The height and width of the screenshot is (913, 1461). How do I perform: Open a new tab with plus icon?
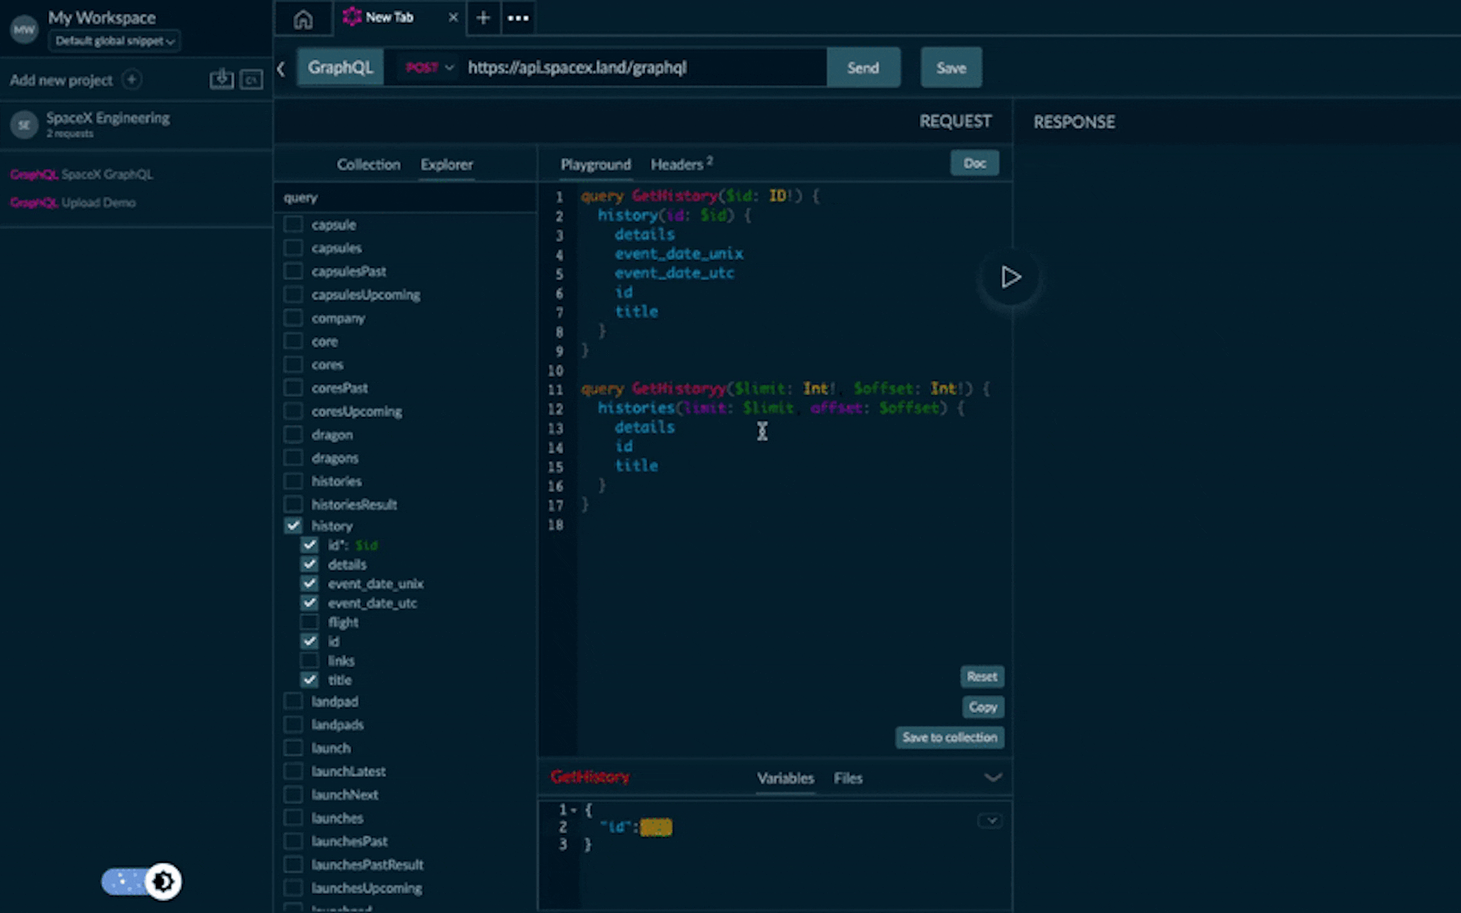[x=482, y=17]
